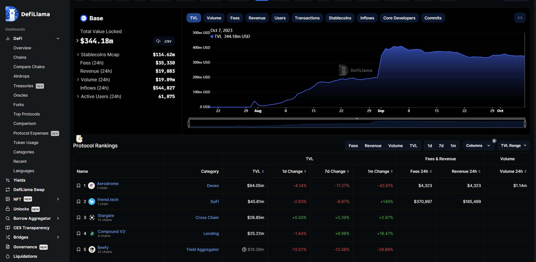536x262 pixels.
Task: Open the TVL Range dropdown
Action: point(514,145)
